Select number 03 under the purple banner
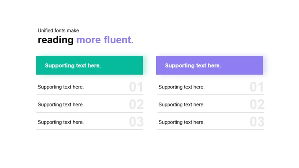299x168 pixels. 257,122
